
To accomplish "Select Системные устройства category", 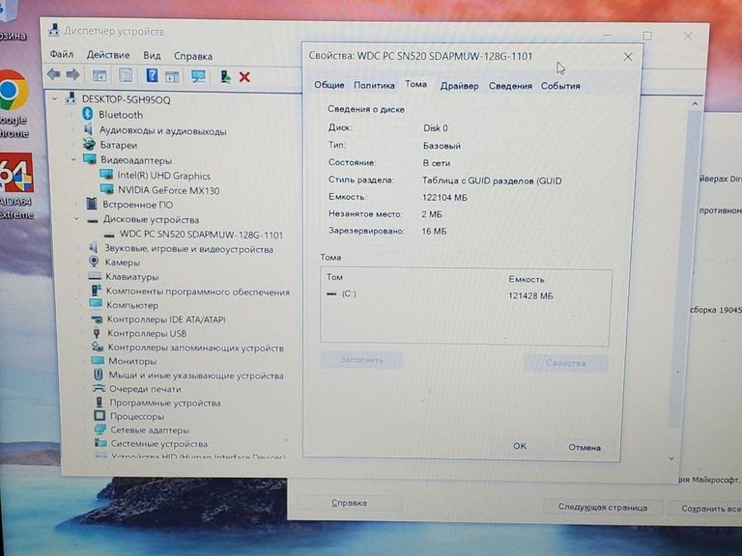I will (x=159, y=444).
